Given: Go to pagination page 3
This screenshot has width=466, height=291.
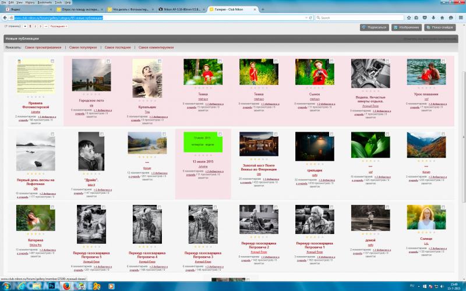Looking at the screenshot, I should point(40,26).
